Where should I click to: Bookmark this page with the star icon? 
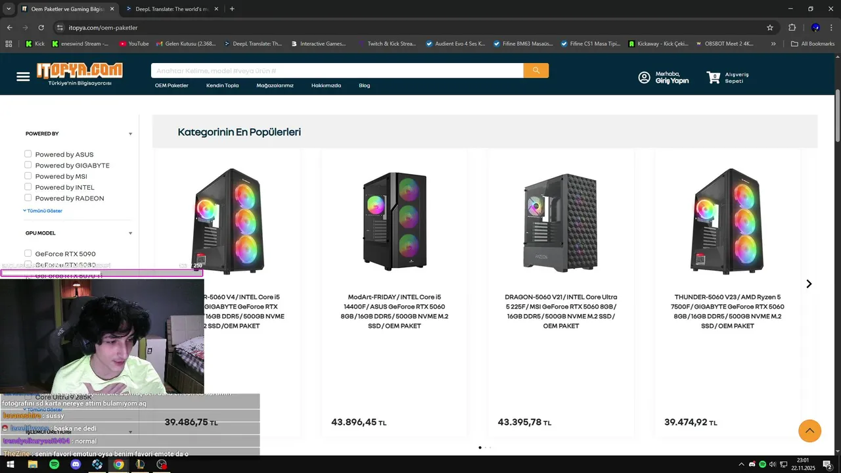pyautogui.click(x=770, y=28)
